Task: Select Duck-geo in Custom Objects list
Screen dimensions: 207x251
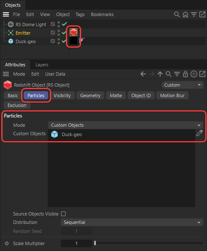Action: click(x=71, y=134)
